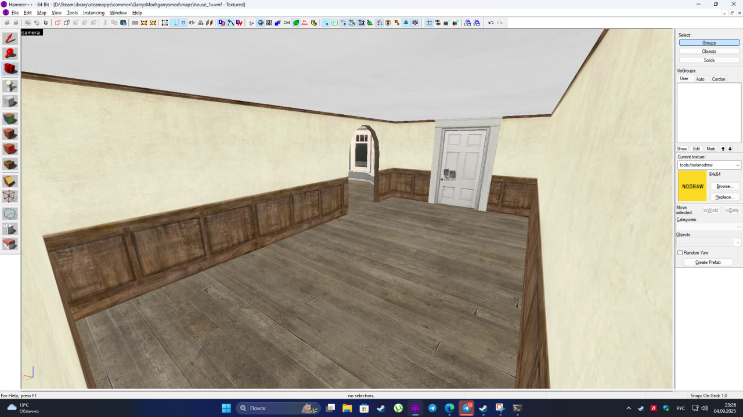This screenshot has height=417, width=743.
Task: Select the Block creation tool
Action: pyautogui.click(x=10, y=101)
